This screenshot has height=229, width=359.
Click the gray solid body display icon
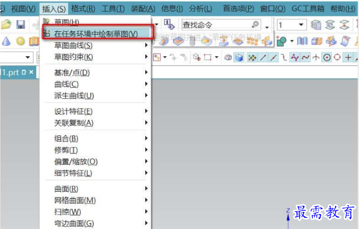pyautogui.click(x=228, y=57)
